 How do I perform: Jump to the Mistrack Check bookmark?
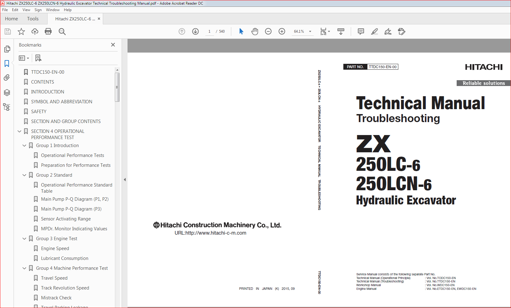click(x=56, y=298)
